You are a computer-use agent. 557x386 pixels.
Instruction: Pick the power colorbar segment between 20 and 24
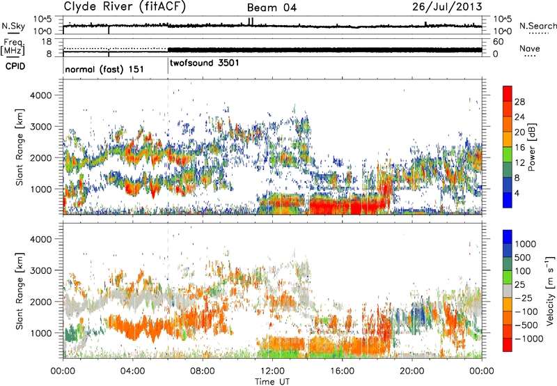(x=508, y=124)
